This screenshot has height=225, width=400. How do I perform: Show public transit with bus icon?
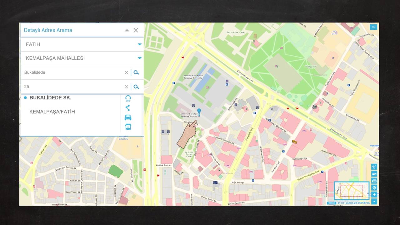click(x=128, y=127)
